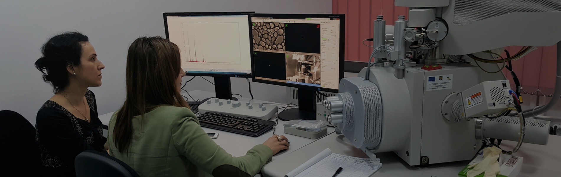Click the green pause icon in bottom-left black quadrant
Screen dimensions: 561x177
click(256, 54)
